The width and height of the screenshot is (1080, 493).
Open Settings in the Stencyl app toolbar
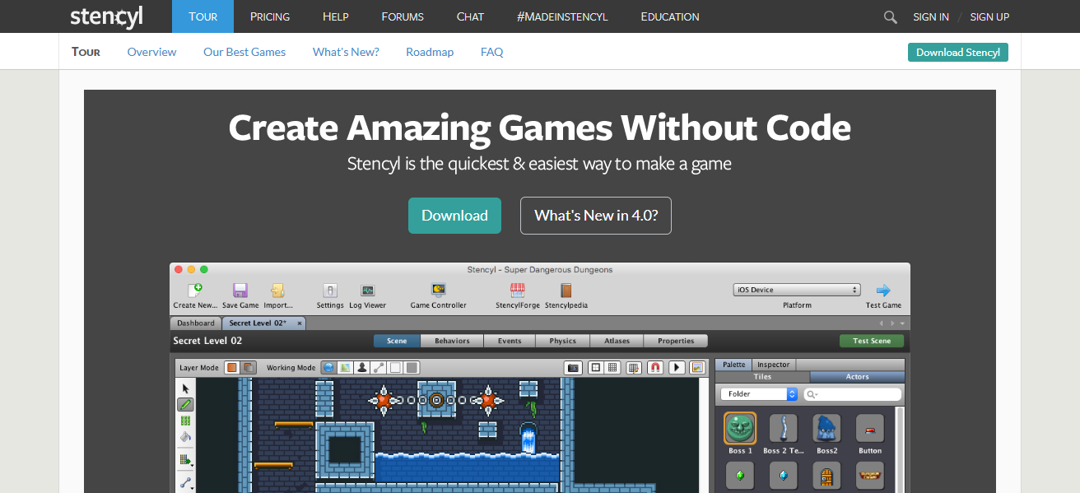(x=330, y=290)
